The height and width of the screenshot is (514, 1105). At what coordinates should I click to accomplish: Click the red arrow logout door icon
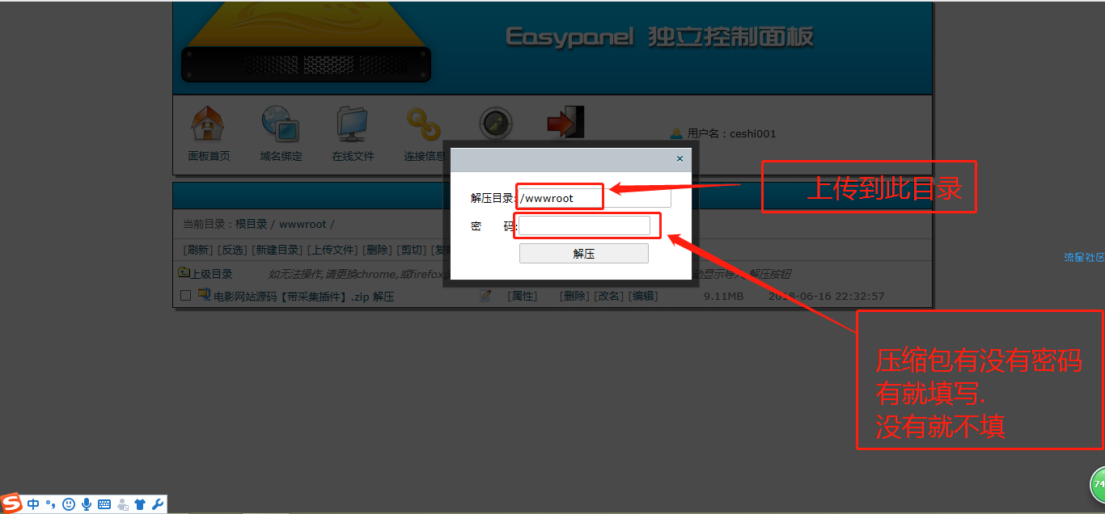[565, 123]
